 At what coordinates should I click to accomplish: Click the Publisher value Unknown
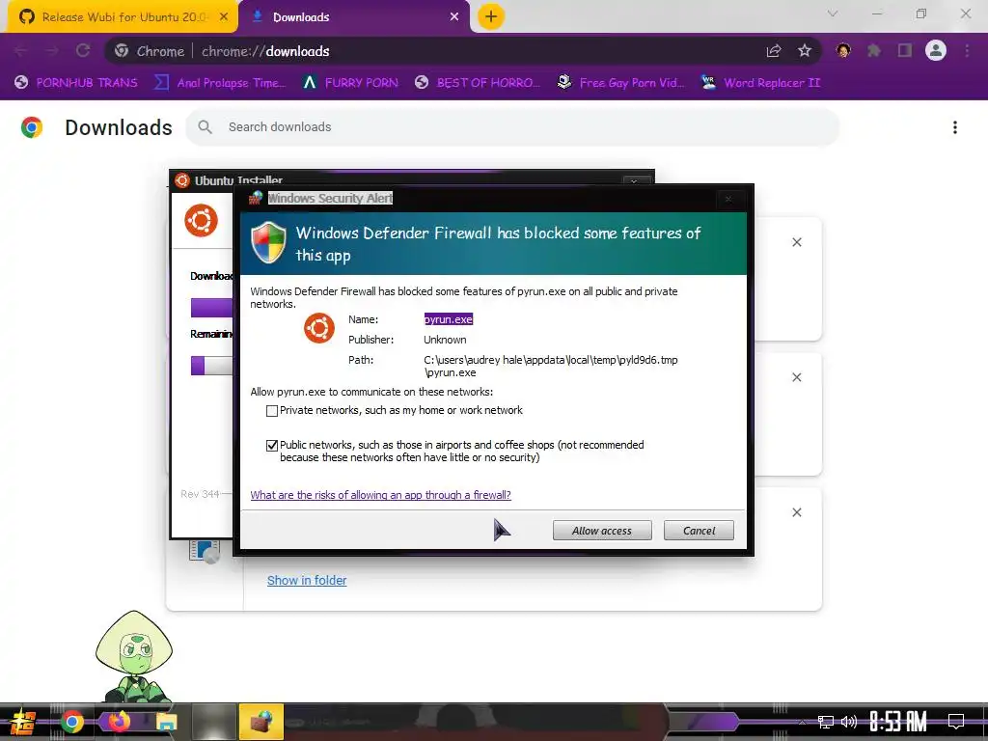point(445,340)
